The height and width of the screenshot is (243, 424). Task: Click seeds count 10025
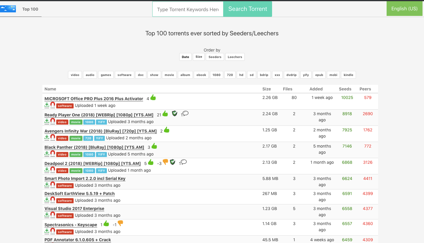[x=347, y=97]
